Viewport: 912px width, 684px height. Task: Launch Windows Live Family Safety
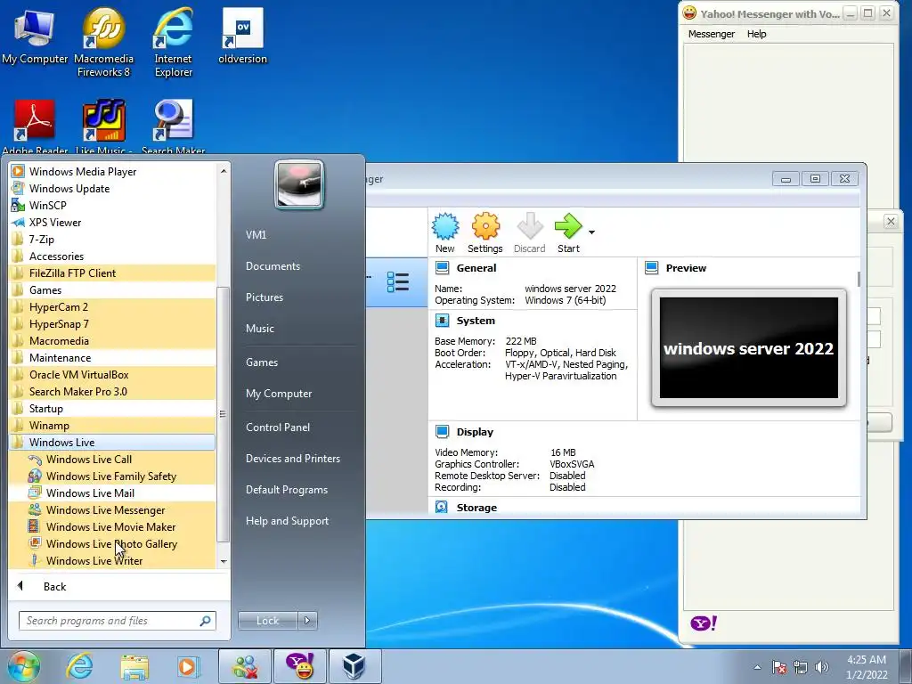[112, 476]
